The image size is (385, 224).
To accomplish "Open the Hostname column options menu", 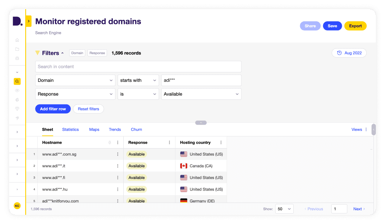I will click(118, 142).
